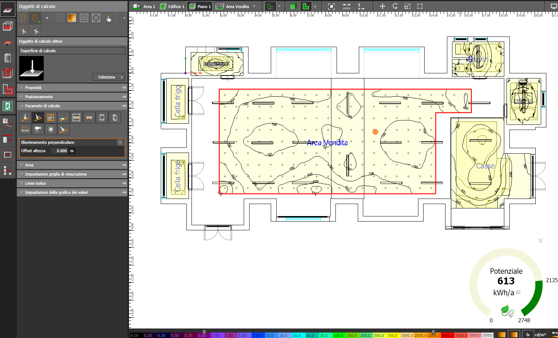Expand the Proprietà section
The height and width of the screenshot is (338, 558).
33,88
